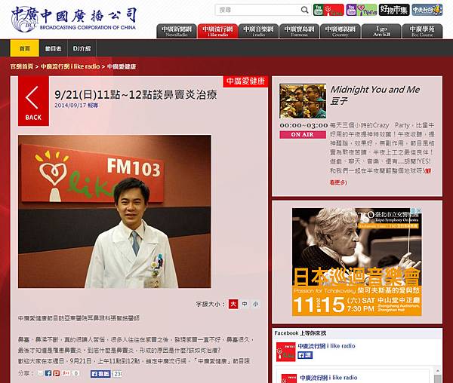This screenshot has height=383, width=453.
Task: Open the 中廣新聞網 NewsRadio tab
Action: 177,31
